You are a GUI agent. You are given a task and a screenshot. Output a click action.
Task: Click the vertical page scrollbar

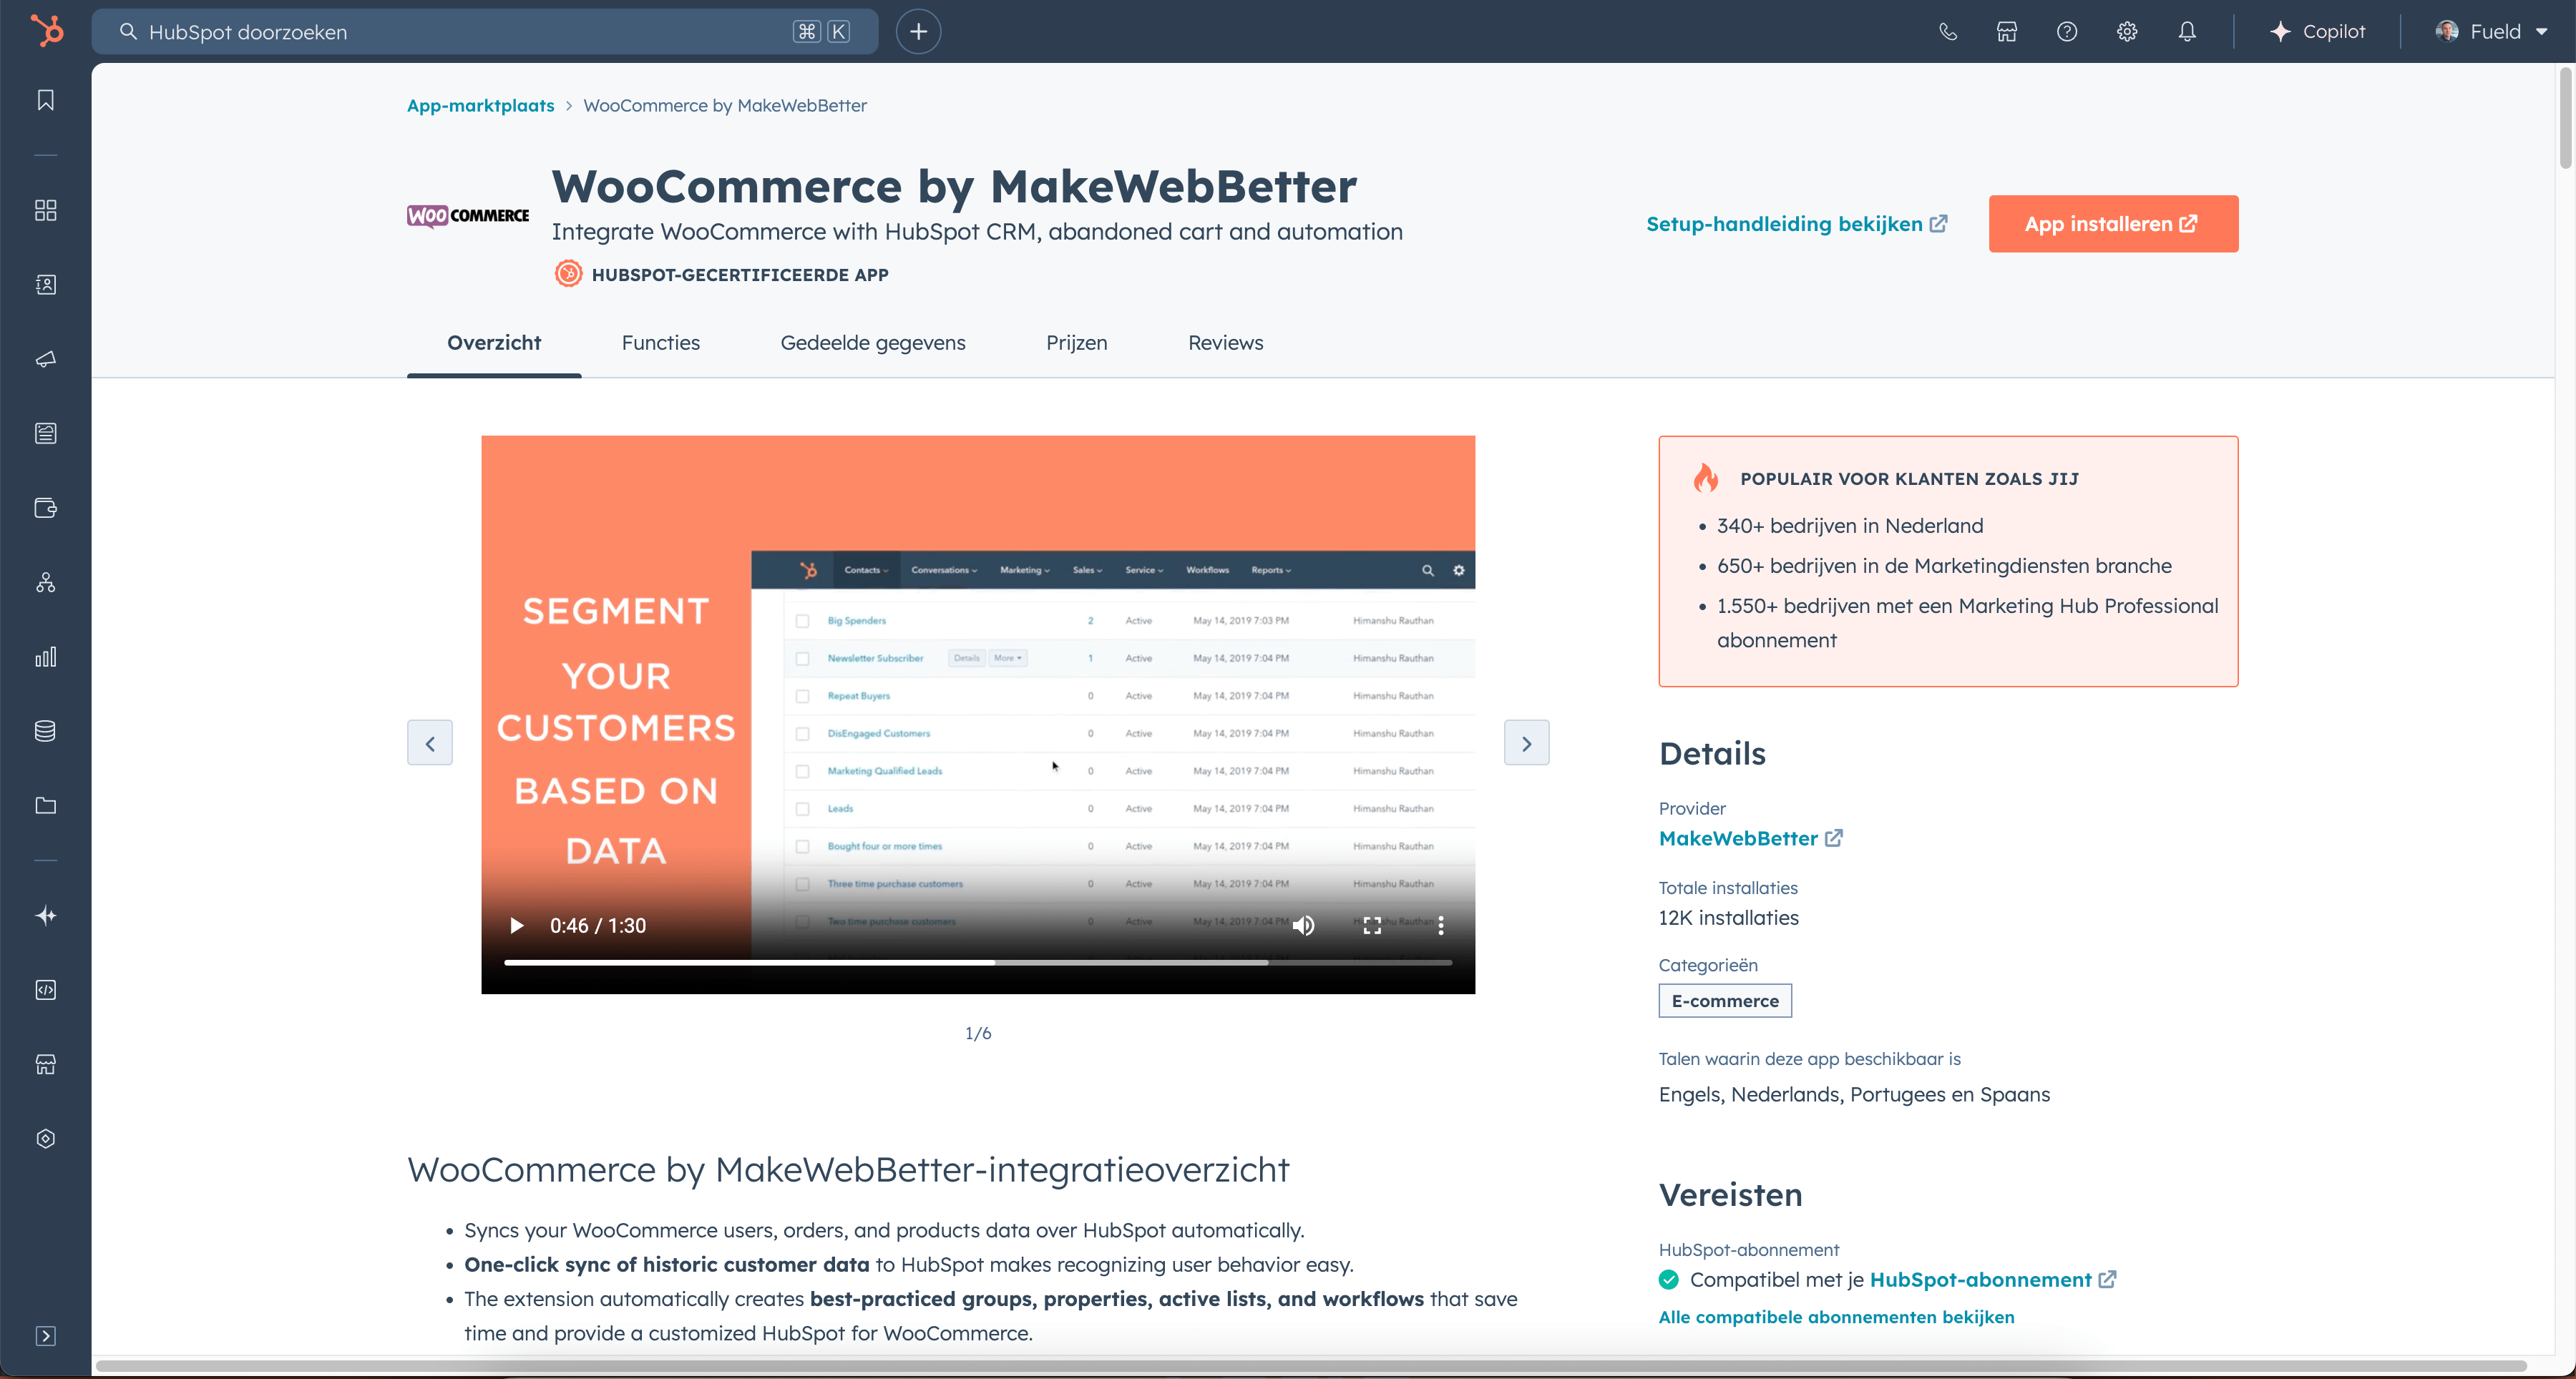pos(2565,118)
